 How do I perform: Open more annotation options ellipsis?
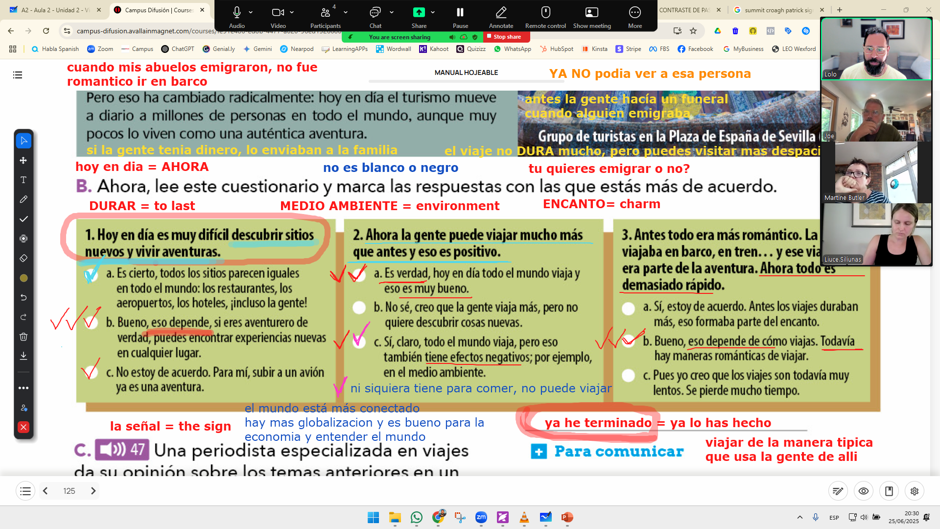tap(23, 388)
